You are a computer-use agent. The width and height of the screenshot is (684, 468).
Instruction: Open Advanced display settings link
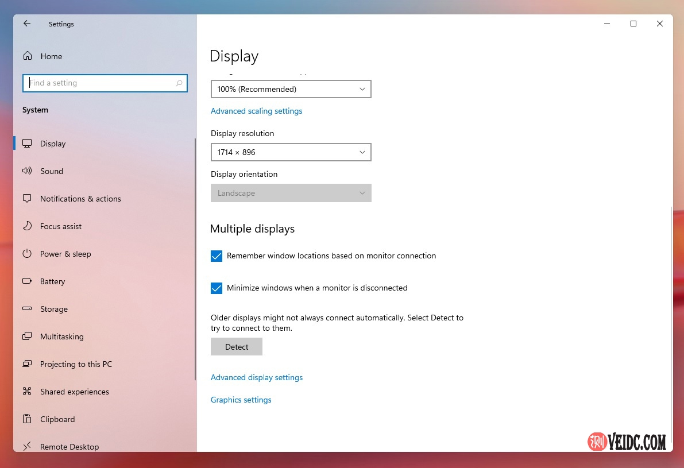click(x=256, y=377)
